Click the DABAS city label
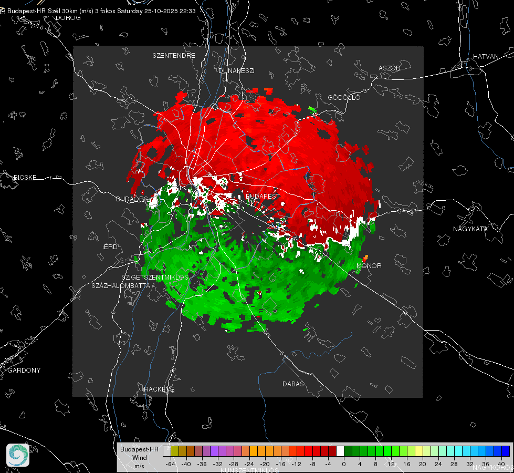Screen dimensions: 514x473 [293, 384]
